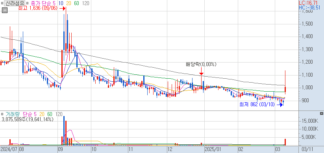Click the 2024/07 date axis label
Viewport: 324px width, 153px height.
9,149
